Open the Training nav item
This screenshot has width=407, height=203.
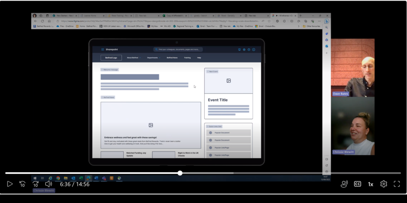[x=187, y=58]
